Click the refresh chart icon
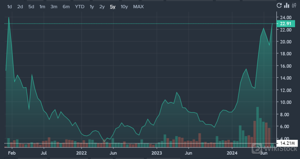Screen dimensions: 300x159 pyautogui.click(x=279, y=6)
